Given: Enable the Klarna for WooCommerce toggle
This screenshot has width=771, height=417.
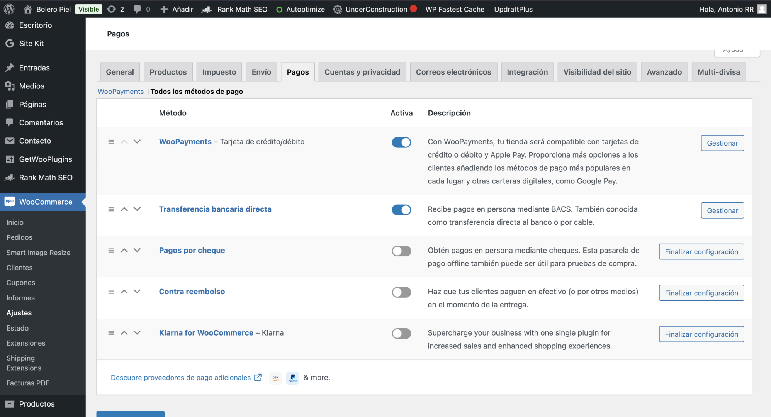Looking at the screenshot, I should click(401, 333).
